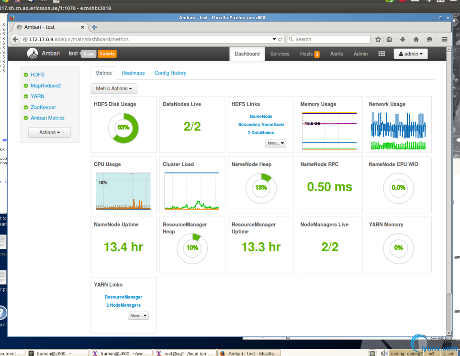Screen dimensions: 460x356
Task: Switch to the Dashboard nav tab
Action: coord(247,54)
